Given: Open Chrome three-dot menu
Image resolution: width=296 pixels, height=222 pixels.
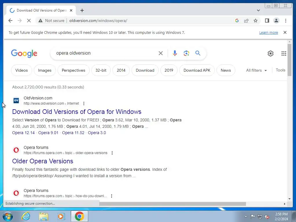Looking at the screenshot, I should [286, 21].
